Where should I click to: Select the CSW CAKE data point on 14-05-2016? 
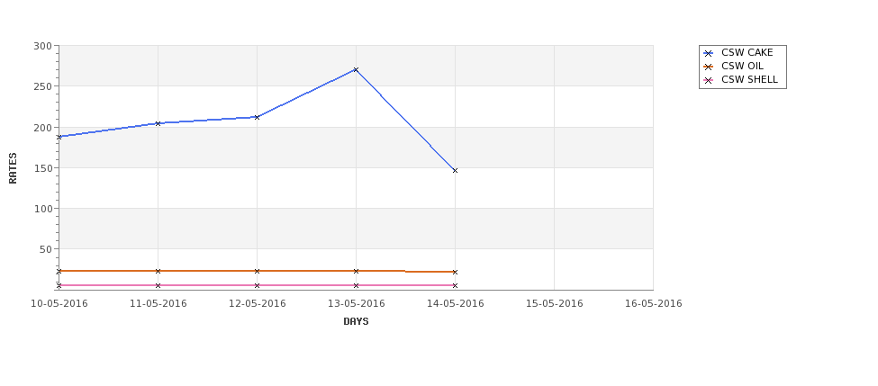tap(455, 171)
